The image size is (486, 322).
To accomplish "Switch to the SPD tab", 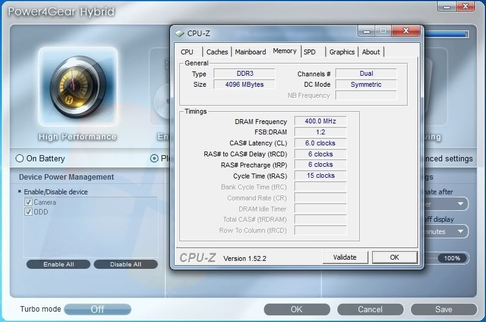I will point(310,52).
